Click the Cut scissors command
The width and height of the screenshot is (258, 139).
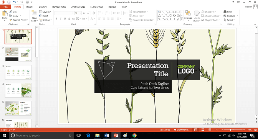pyautogui.click(x=13, y=11)
